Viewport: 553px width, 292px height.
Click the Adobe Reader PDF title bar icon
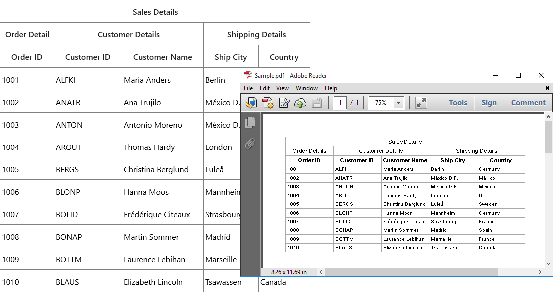248,75
